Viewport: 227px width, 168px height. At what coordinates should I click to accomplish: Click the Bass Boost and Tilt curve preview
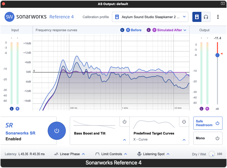pyautogui.click(x=94, y=125)
